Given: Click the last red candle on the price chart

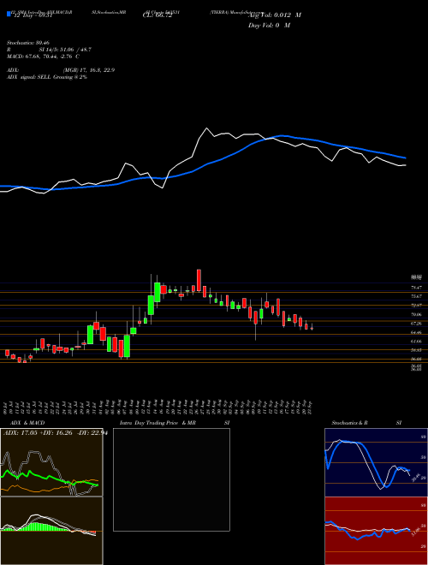Looking at the screenshot, I should (x=312, y=328).
